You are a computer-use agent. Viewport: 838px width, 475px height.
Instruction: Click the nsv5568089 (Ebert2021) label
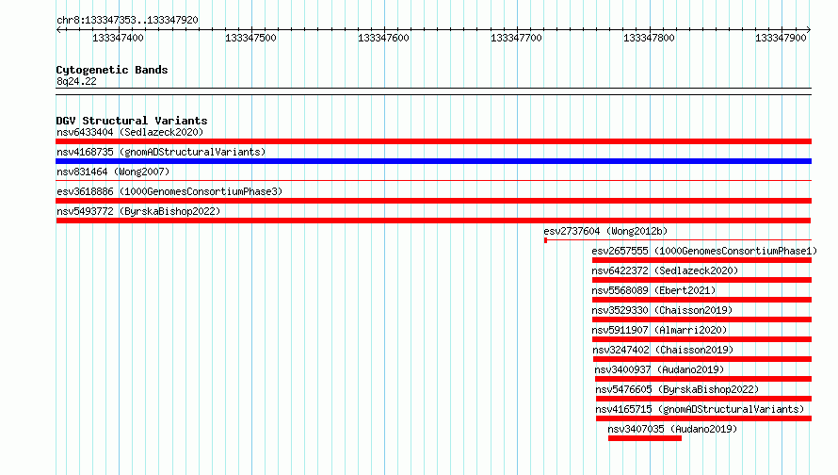pyautogui.click(x=653, y=290)
